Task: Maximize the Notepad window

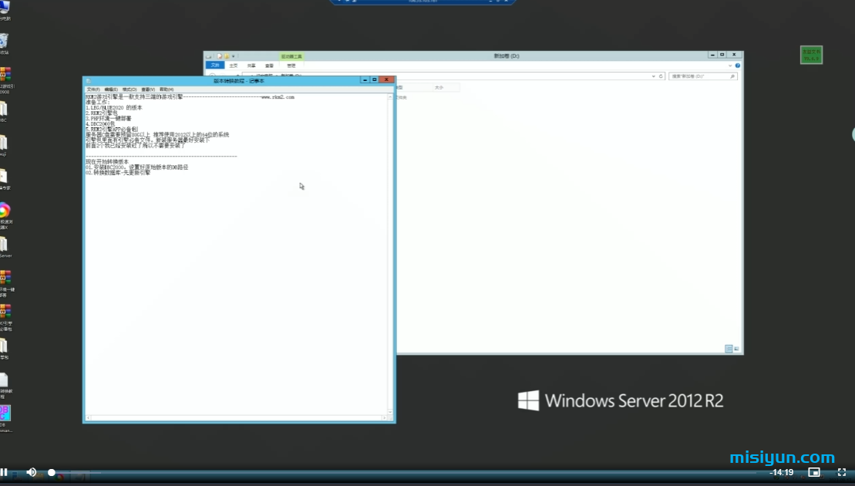Action: [374, 79]
